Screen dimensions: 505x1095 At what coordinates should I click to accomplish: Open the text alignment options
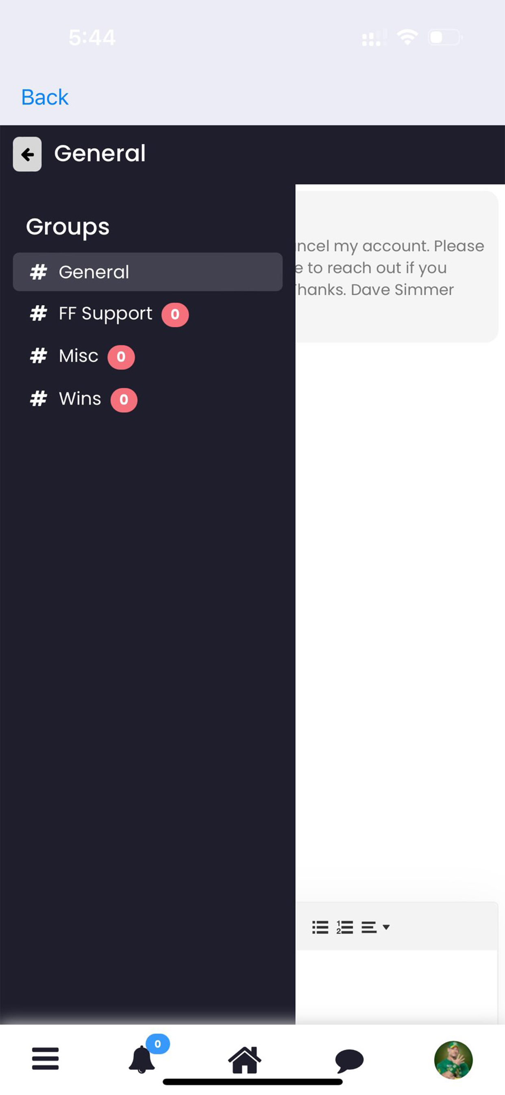click(369, 927)
